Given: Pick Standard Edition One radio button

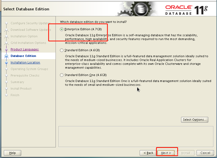Looking at the screenshot, I should (62, 75).
